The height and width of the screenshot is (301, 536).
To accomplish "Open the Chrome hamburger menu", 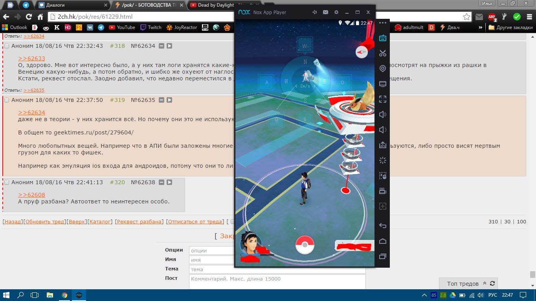I will [529, 17].
